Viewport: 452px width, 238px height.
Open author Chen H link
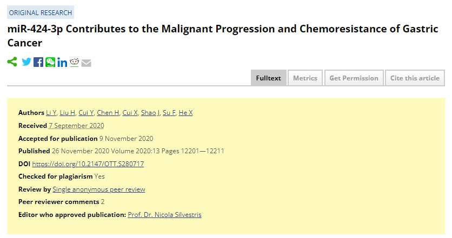point(108,113)
